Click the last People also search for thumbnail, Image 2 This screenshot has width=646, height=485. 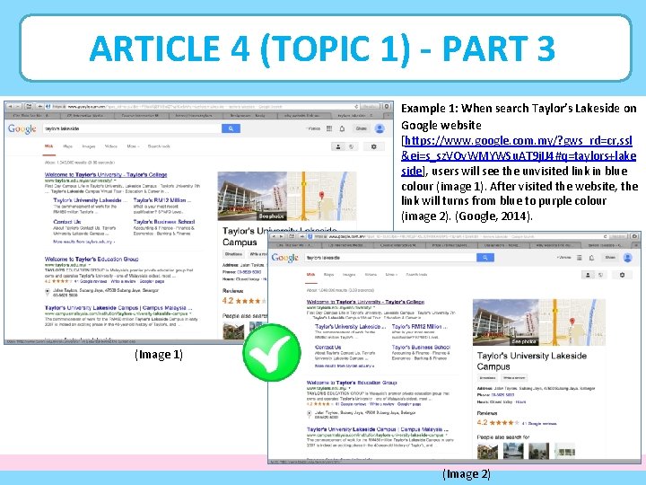pyautogui.click(x=565, y=451)
